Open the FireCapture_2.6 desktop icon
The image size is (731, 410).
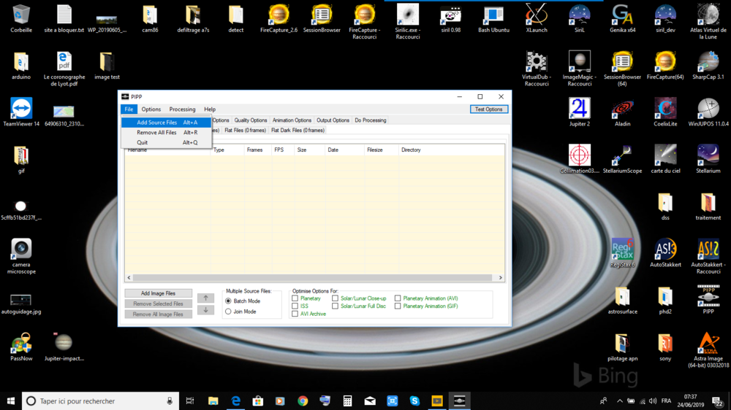(279, 19)
